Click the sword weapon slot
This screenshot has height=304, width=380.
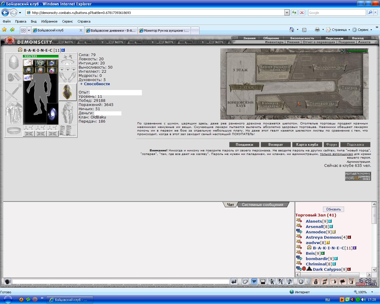pyautogui.click(x=14, y=92)
